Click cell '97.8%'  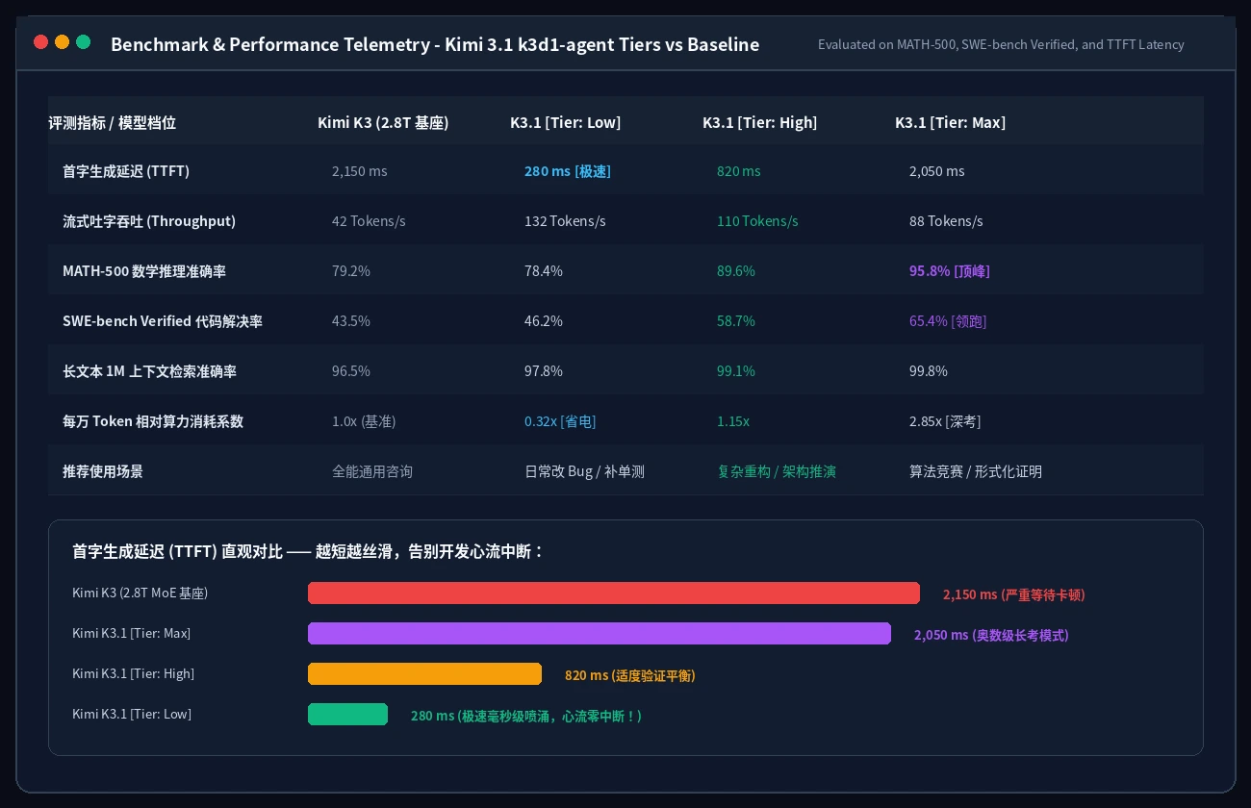point(544,371)
